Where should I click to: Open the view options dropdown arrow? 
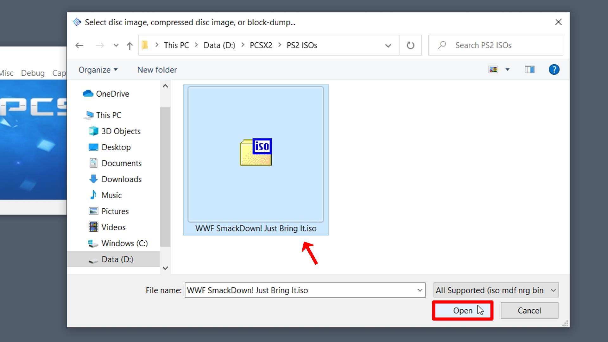pyautogui.click(x=507, y=69)
